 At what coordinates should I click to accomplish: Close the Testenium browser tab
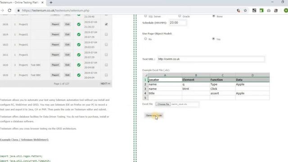click(43, 2)
